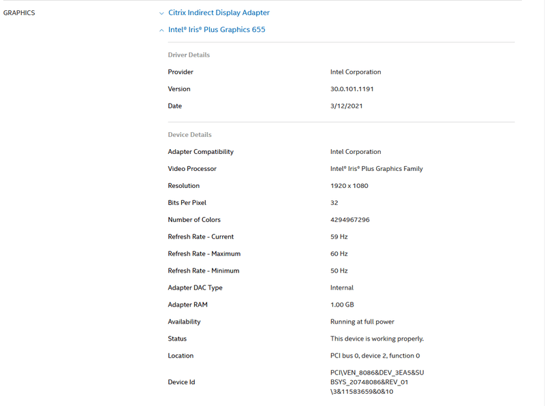Select the current refresh rate value 59 Hz
This screenshot has width=545, height=406.
point(339,236)
